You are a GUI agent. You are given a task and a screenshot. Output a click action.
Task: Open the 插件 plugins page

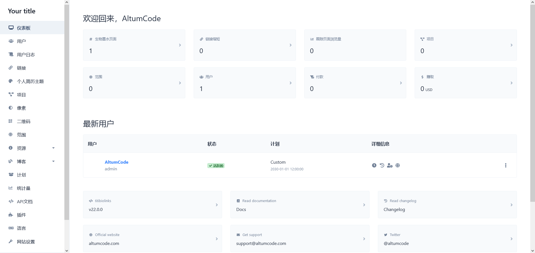21,215
